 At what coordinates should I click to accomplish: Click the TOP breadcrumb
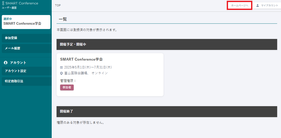[x=58, y=5]
